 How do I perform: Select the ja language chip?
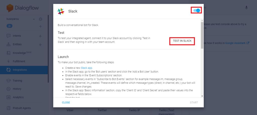(10, 26)
